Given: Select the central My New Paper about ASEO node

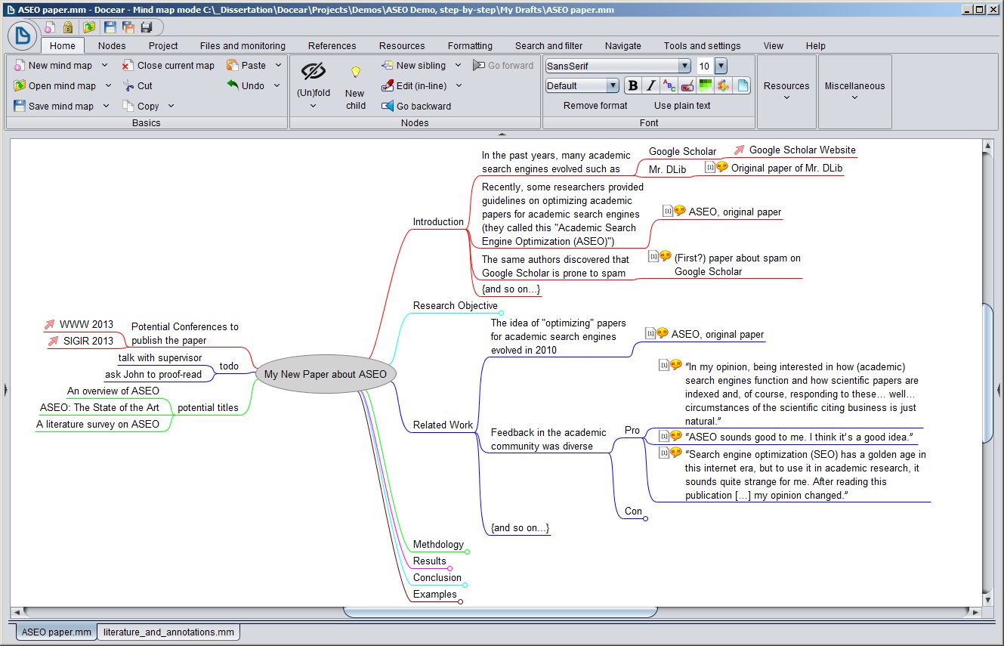Looking at the screenshot, I should (326, 374).
